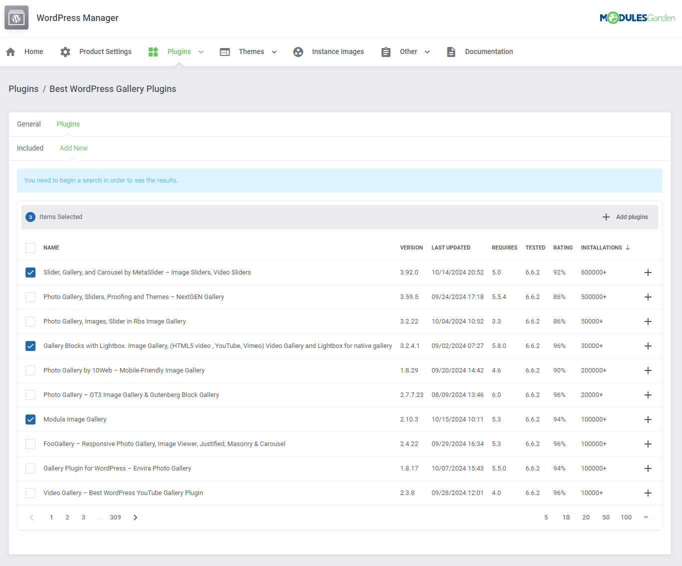Go to page 309 in pagination

click(x=115, y=517)
